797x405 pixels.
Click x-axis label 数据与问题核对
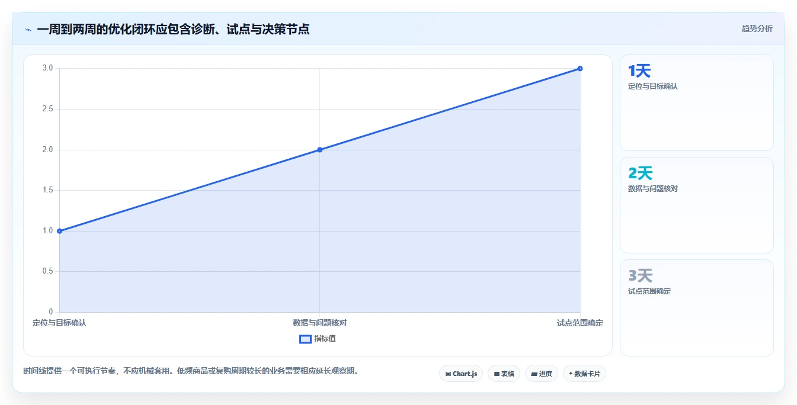tap(320, 323)
